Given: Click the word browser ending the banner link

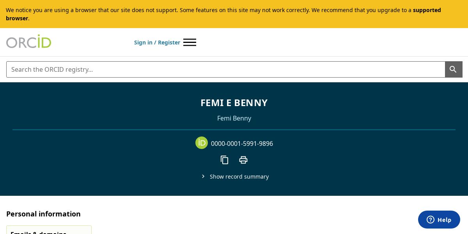Looking at the screenshot, I should (17, 18).
